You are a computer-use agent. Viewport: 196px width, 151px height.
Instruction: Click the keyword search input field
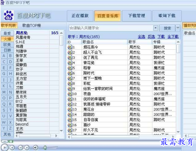[111, 28]
